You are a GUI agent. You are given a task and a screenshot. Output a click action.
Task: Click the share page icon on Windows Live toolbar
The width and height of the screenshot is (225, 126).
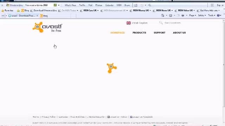tap(136, 5)
